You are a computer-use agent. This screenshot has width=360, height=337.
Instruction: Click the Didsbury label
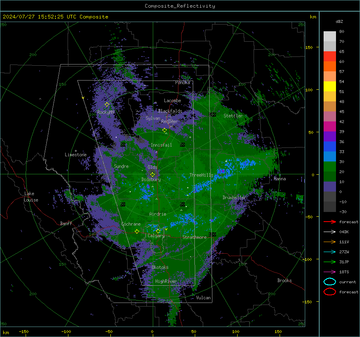click(x=151, y=180)
